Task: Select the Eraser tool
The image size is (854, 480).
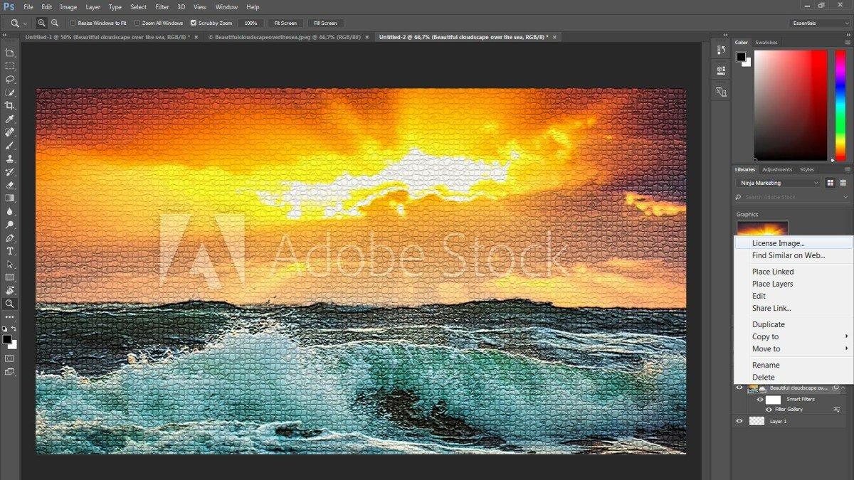Action: (x=10, y=185)
